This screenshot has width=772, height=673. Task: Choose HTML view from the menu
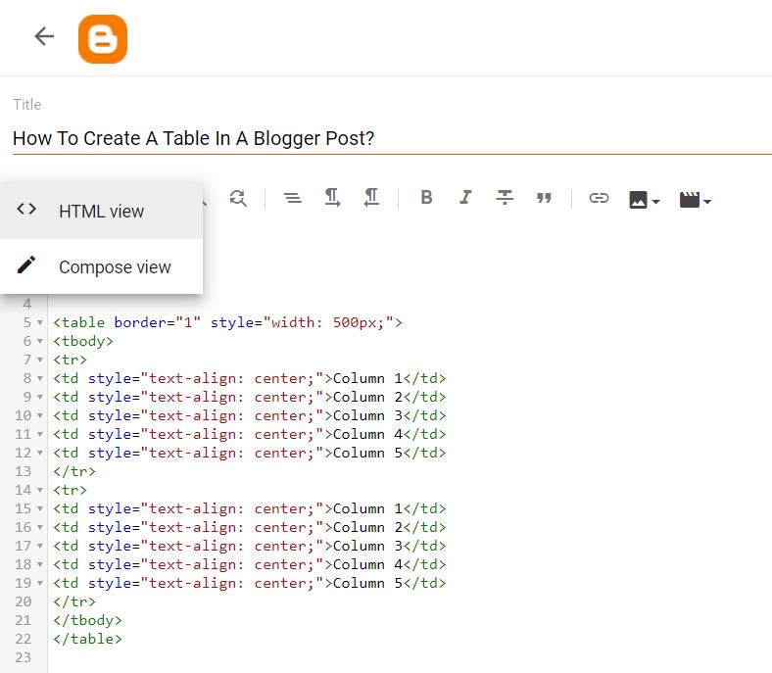coord(101,212)
